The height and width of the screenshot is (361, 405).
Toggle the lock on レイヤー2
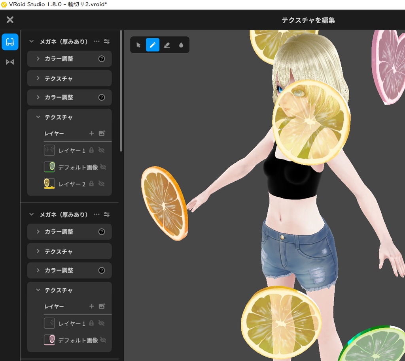91,184
